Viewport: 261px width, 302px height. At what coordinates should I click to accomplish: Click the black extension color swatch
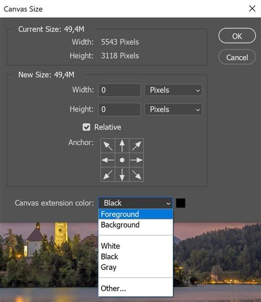[181, 203]
